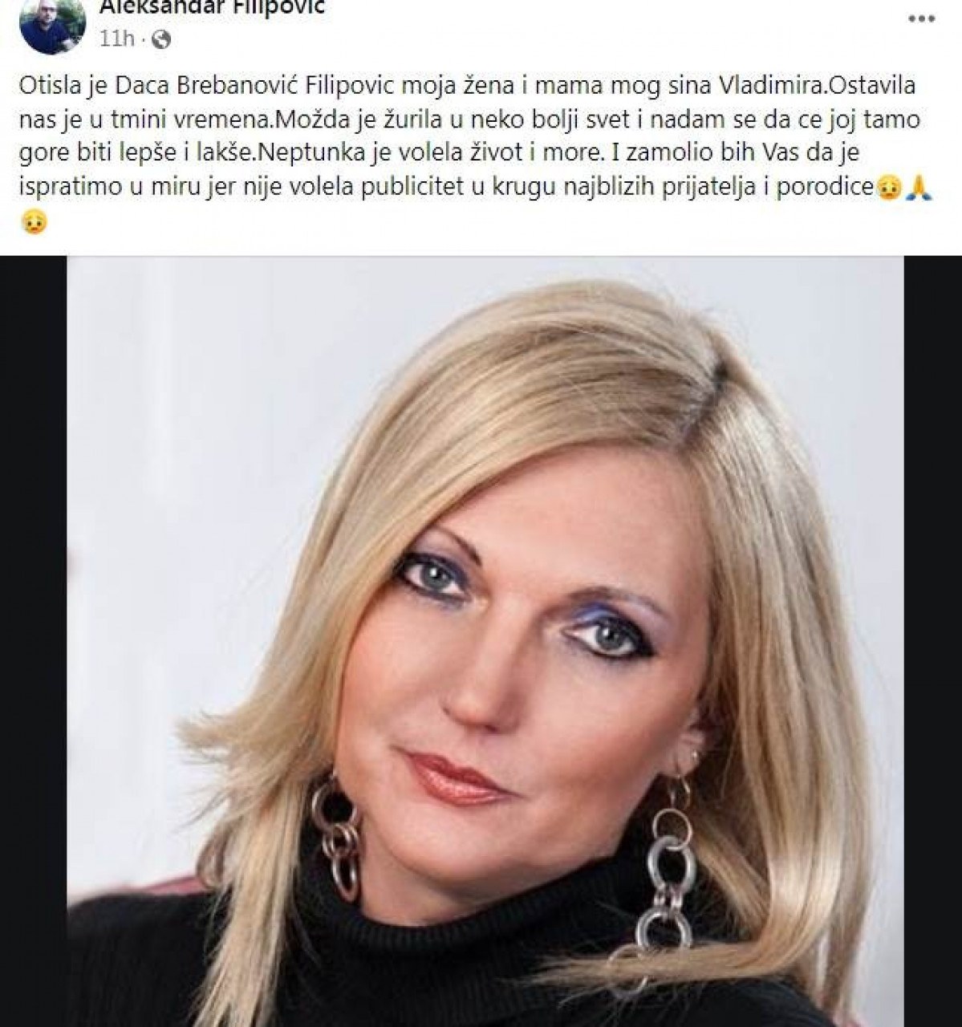Open the posted portrait photo
The height and width of the screenshot is (1027, 962).
click(485, 641)
